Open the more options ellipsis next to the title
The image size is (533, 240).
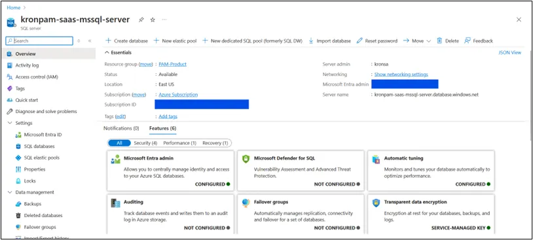tap(164, 20)
